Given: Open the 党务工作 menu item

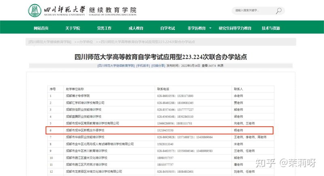Looking at the screenshot, I should [x=104, y=28].
